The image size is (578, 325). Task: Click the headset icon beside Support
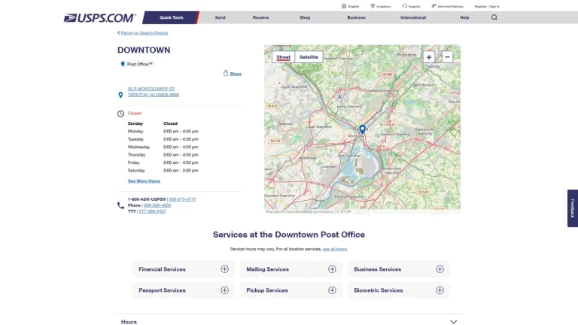point(405,6)
